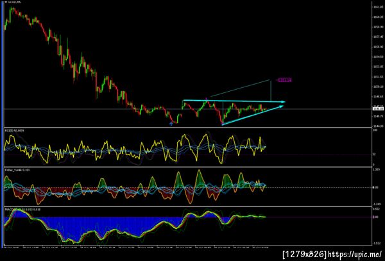Click the -1.249 Fisher scale value

[x=377, y=204]
